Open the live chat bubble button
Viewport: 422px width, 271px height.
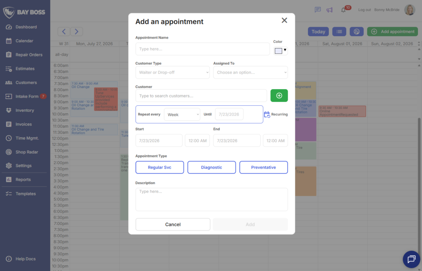411,259
